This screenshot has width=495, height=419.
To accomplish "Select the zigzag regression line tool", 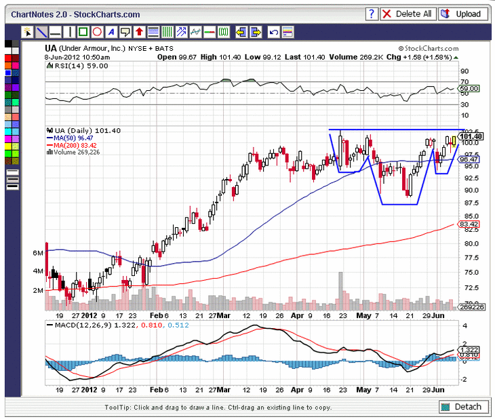I will [x=195, y=32].
